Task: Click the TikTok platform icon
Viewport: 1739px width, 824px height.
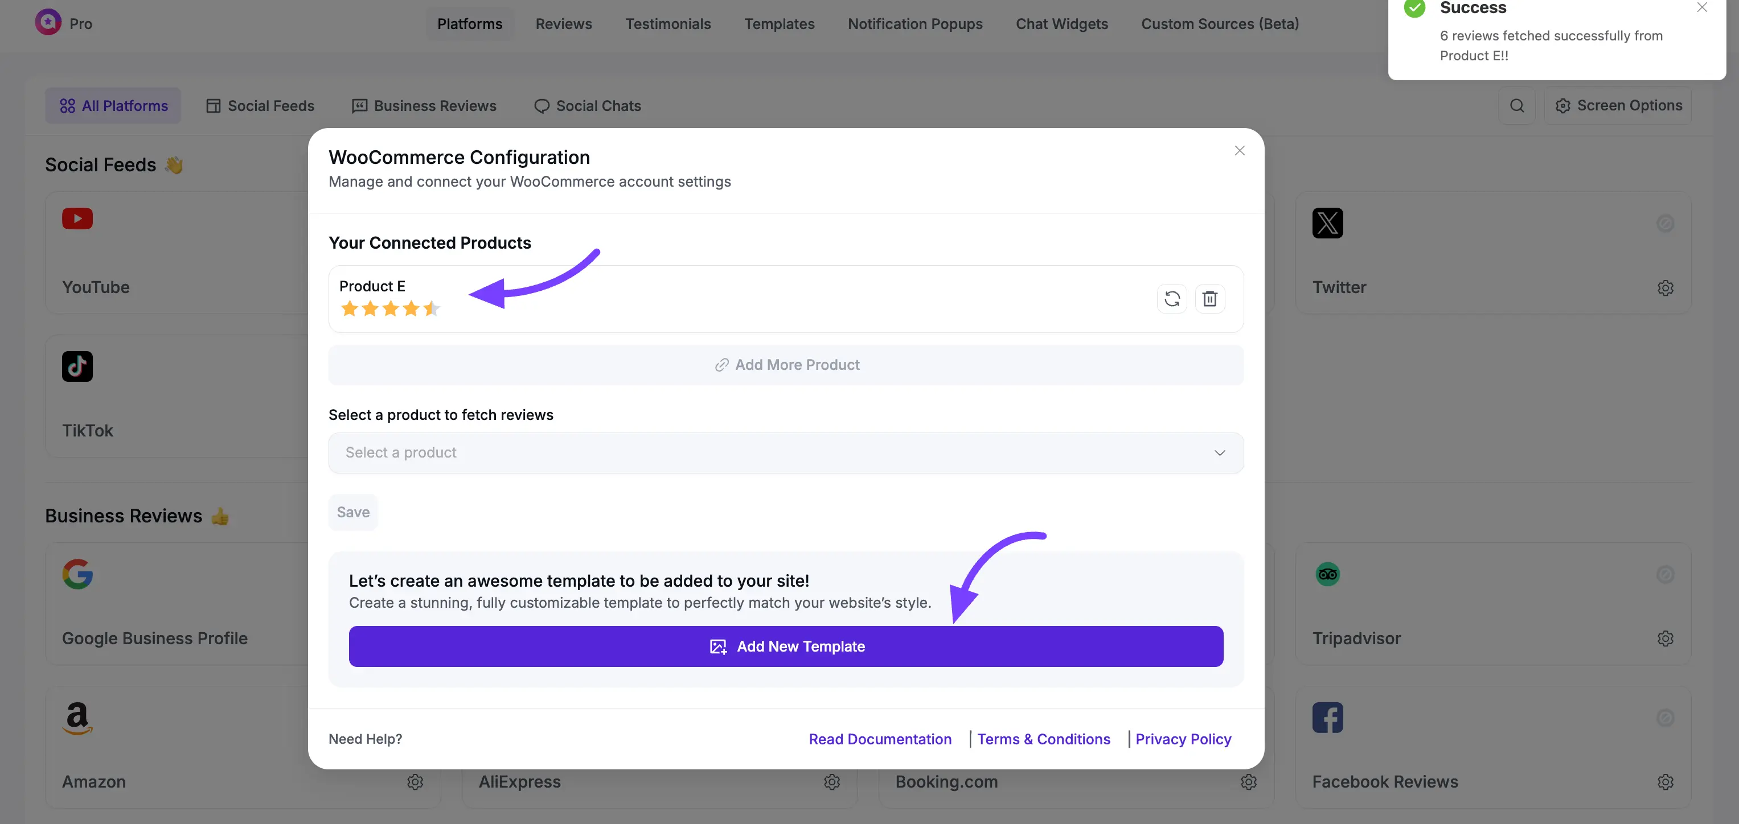Action: point(77,366)
